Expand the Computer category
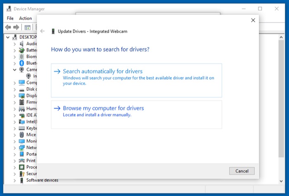 pyautogui.click(x=14, y=83)
